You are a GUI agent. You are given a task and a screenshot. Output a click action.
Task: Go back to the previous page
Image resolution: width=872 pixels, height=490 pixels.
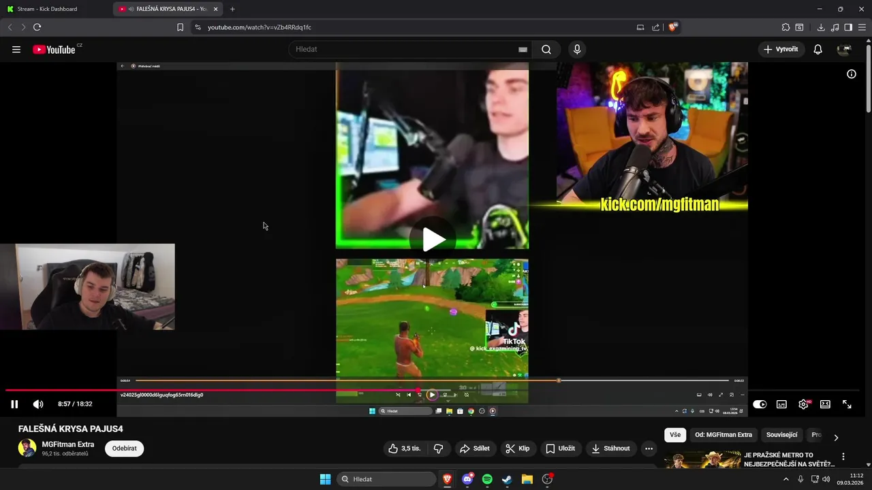tap(10, 27)
